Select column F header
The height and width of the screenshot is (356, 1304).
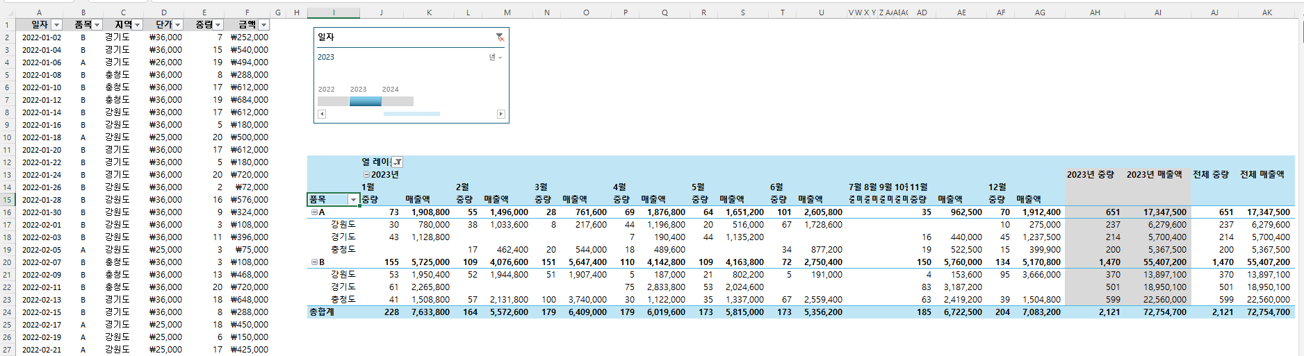click(x=247, y=12)
